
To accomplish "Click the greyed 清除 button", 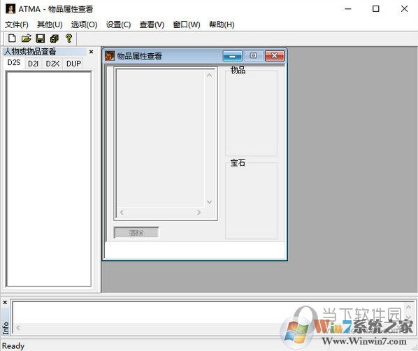I will (x=136, y=233).
